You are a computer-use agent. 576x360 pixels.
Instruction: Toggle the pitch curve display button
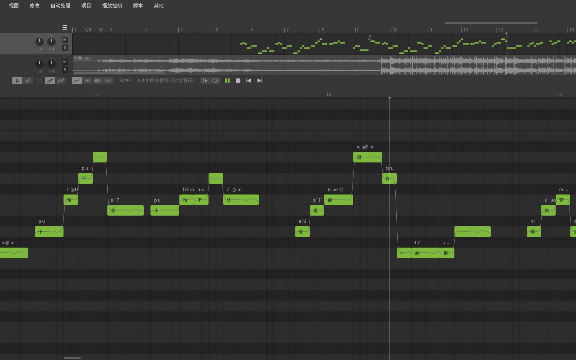point(61,80)
